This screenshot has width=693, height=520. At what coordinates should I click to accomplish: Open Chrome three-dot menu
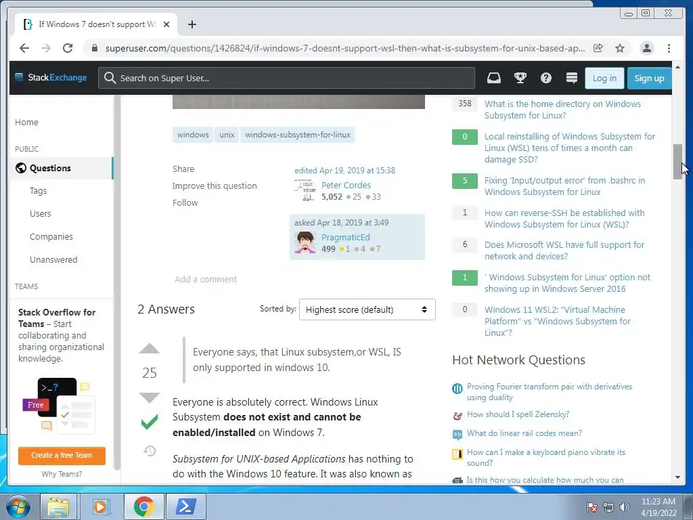pyautogui.click(x=669, y=48)
